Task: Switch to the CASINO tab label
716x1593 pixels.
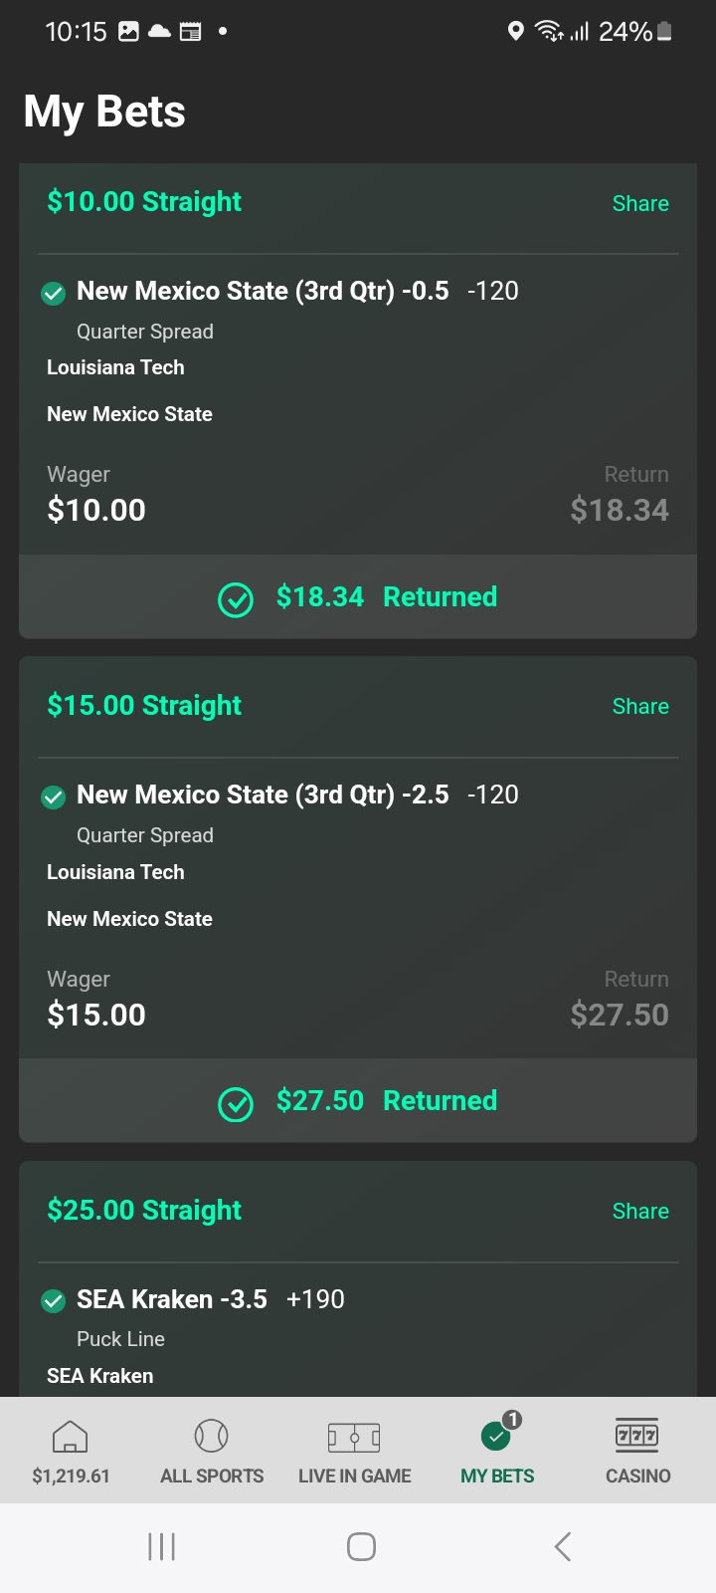Action: pyautogui.click(x=637, y=1477)
